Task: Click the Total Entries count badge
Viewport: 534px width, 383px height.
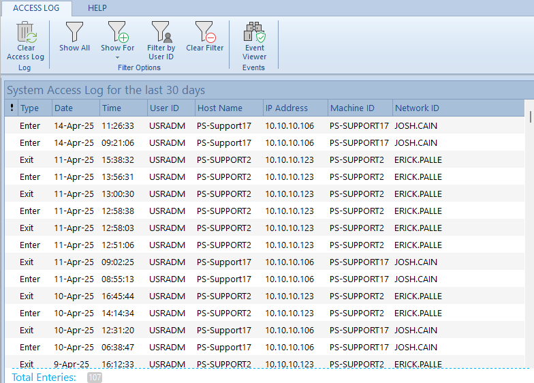Action: (x=95, y=377)
